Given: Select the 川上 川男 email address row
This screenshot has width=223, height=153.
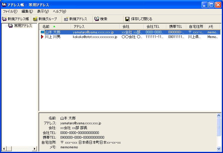Looking at the screenshot, I should pos(95,37).
